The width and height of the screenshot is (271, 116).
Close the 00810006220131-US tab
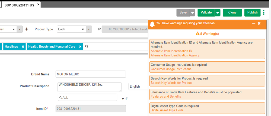[38, 5]
